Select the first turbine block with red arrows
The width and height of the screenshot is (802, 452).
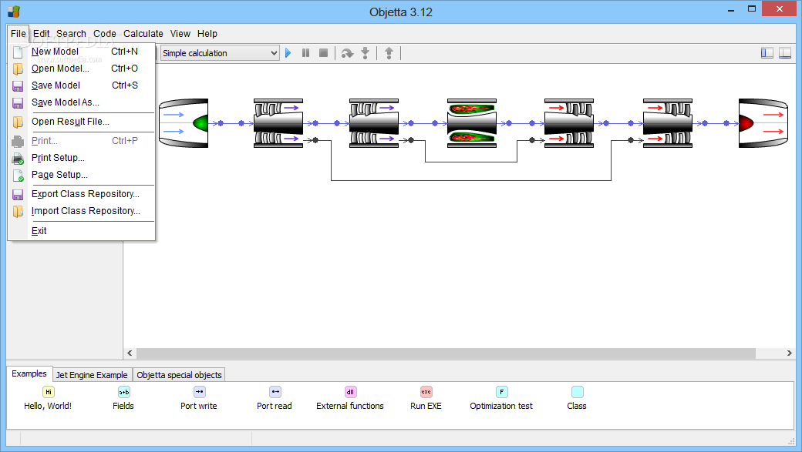(569, 123)
